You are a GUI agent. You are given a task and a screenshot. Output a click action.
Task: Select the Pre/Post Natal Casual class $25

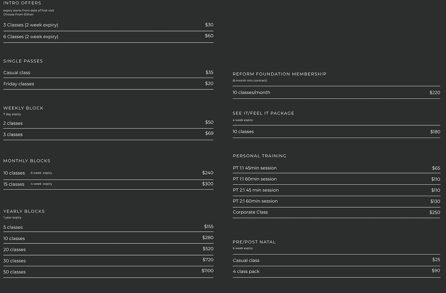pos(336,260)
